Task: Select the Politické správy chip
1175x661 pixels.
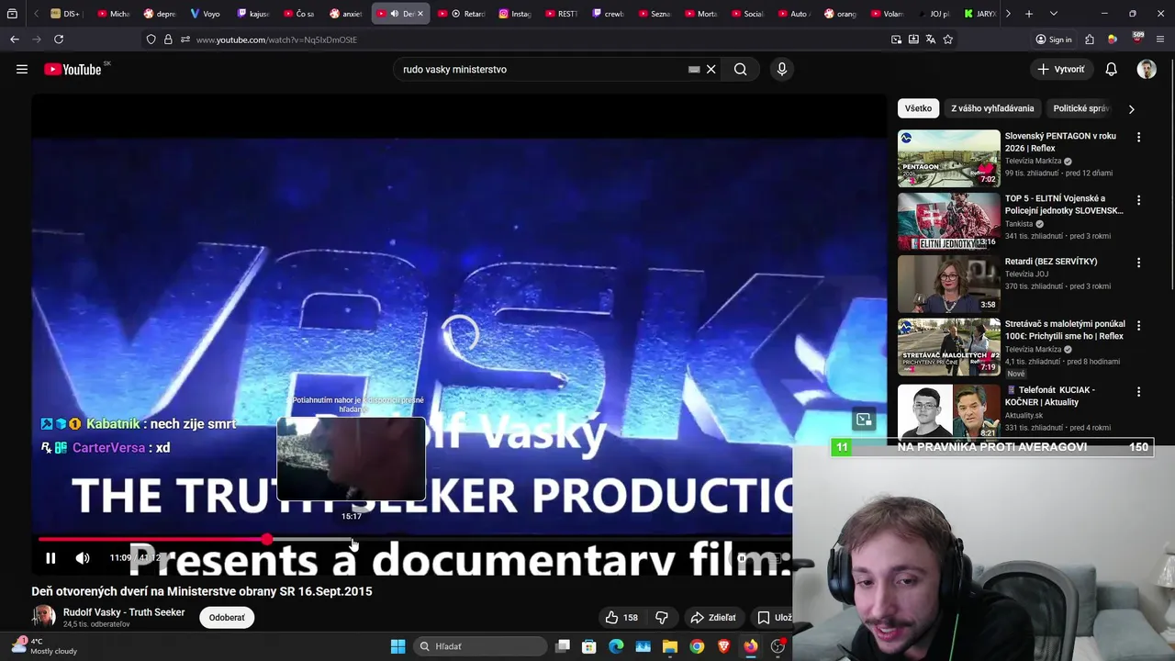Action: tap(1081, 108)
